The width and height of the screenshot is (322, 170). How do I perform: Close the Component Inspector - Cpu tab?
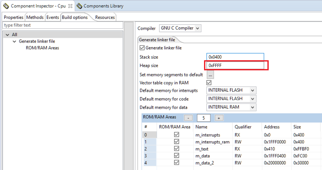[70, 6]
